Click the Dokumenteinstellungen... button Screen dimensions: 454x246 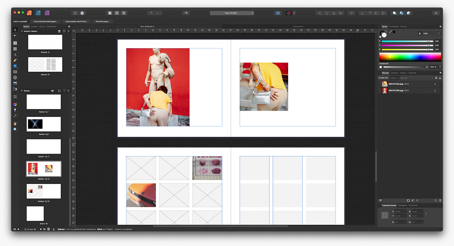tap(45, 21)
